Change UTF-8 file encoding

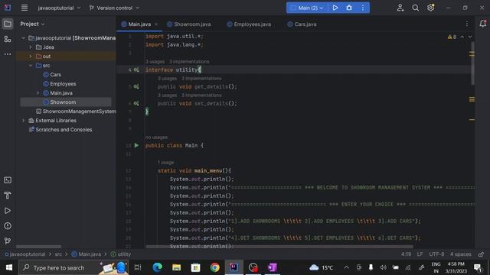point(436,254)
